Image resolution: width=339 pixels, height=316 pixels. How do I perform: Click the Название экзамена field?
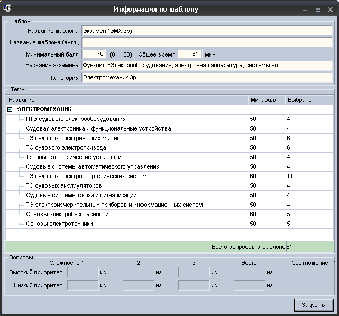(x=207, y=65)
